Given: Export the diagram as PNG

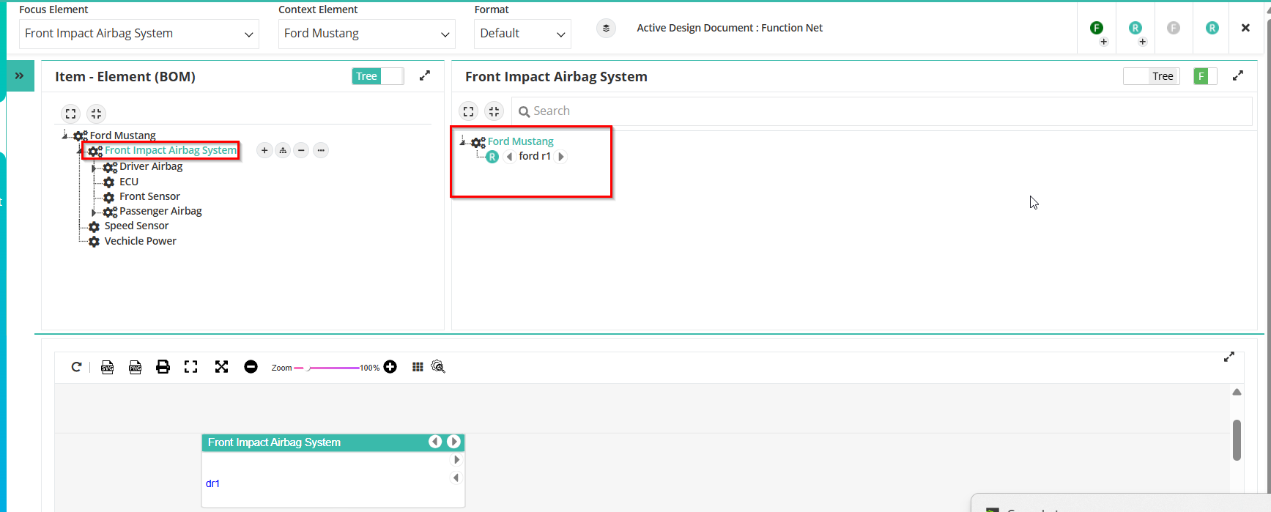Looking at the screenshot, I should click(135, 367).
